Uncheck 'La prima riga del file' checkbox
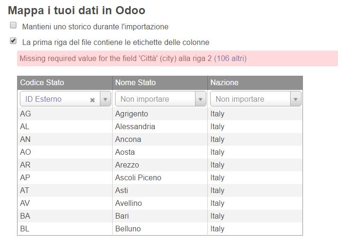This screenshot has height=247, width=338. tap(13, 41)
